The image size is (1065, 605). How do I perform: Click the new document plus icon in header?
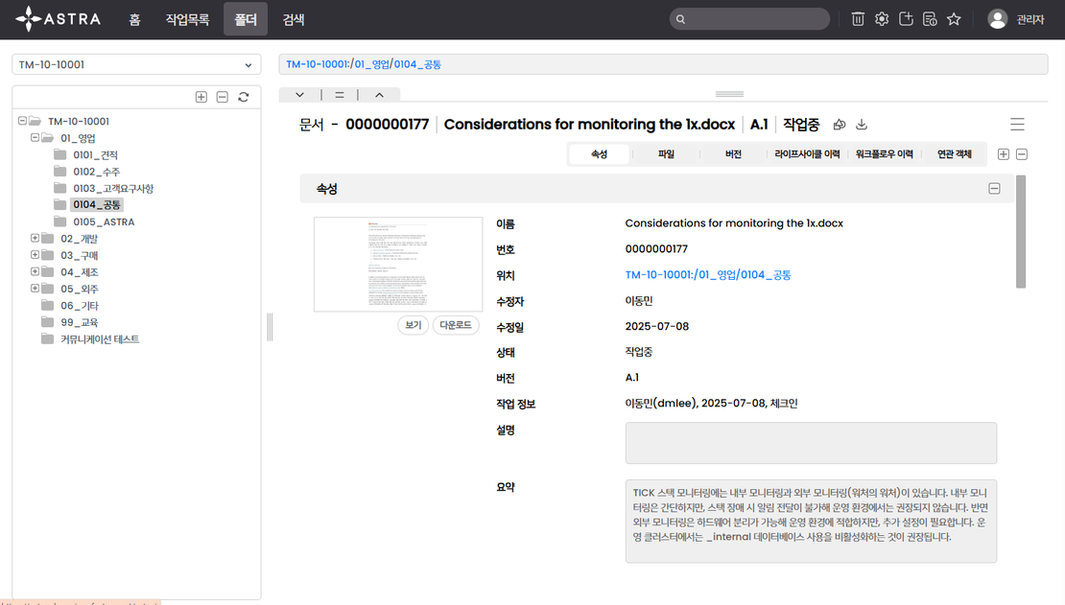(x=906, y=19)
